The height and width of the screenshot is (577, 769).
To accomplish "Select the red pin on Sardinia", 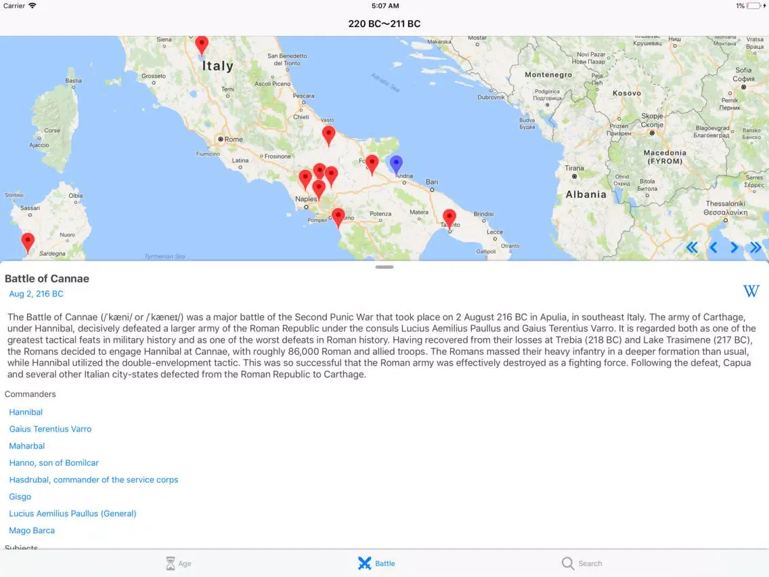I will (x=28, y=243).
